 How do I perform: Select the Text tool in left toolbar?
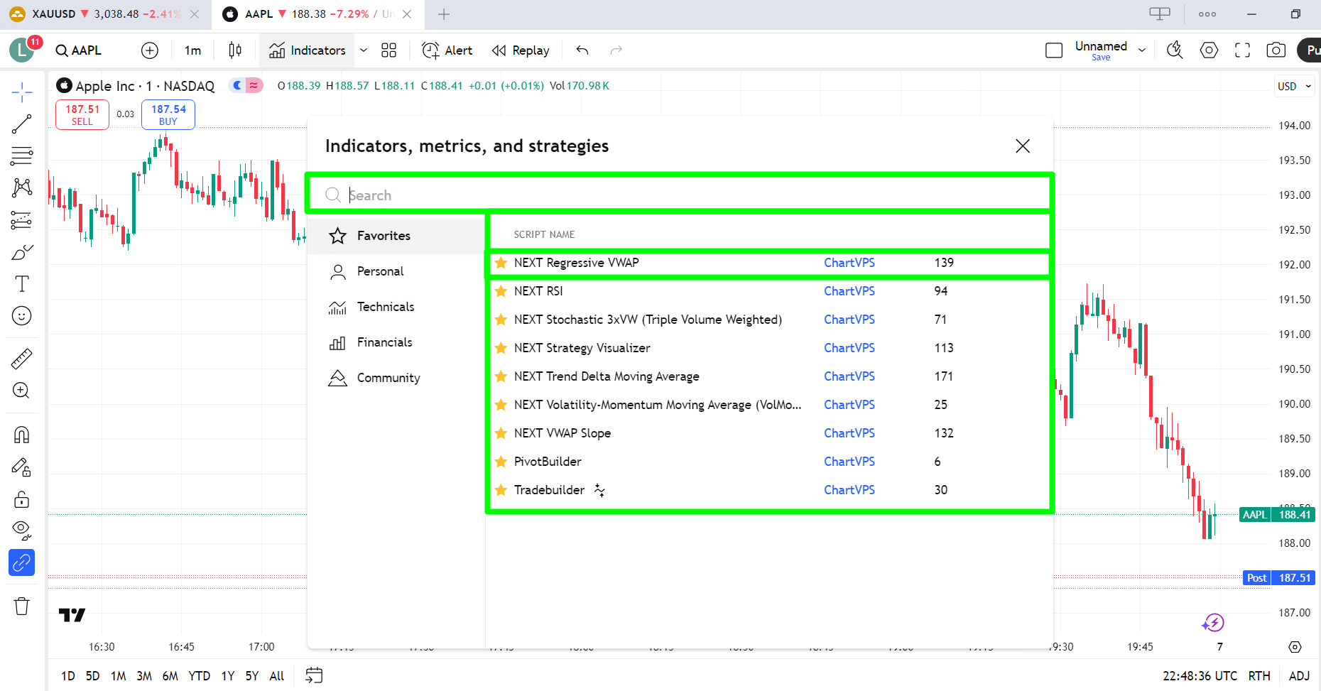22,284
